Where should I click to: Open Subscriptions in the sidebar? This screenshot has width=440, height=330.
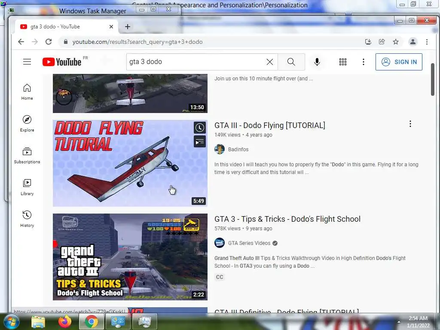tap(27, 156)
